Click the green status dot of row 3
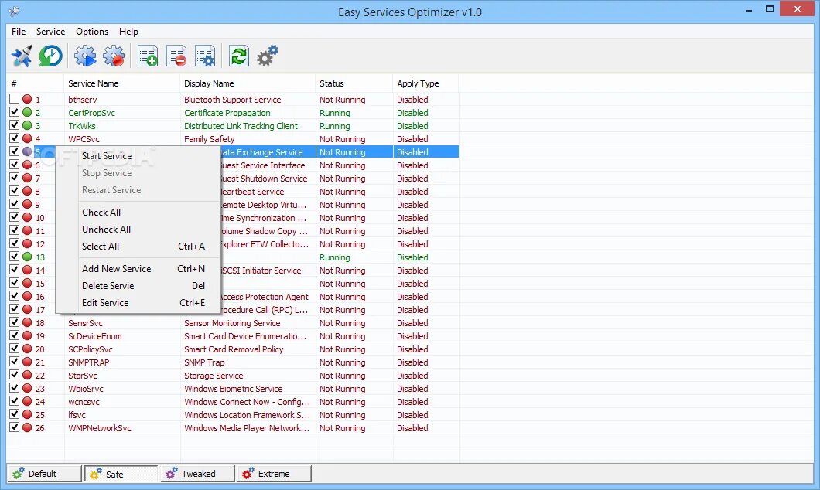This screenshot has width=820, height=490. [27, 125]
